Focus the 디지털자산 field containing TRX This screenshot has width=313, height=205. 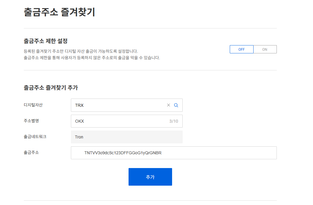pos(127,105)
